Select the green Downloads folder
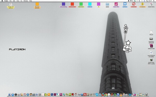Screen dimensions: 156x97 [x=81, y=5]
